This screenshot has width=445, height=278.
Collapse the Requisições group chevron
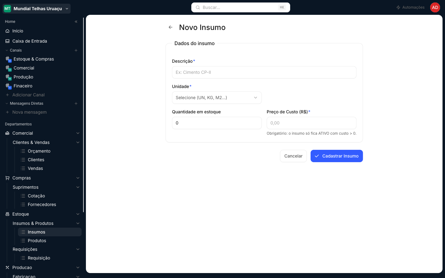click(78, 249)
